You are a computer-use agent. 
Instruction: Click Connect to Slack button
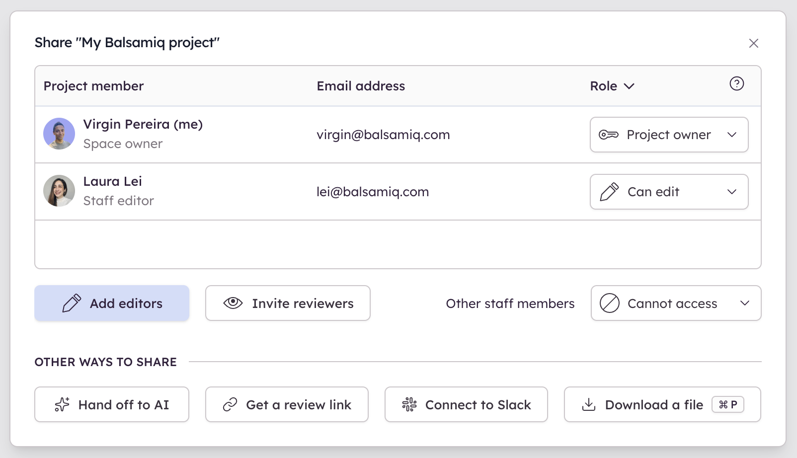coord(466,404)
